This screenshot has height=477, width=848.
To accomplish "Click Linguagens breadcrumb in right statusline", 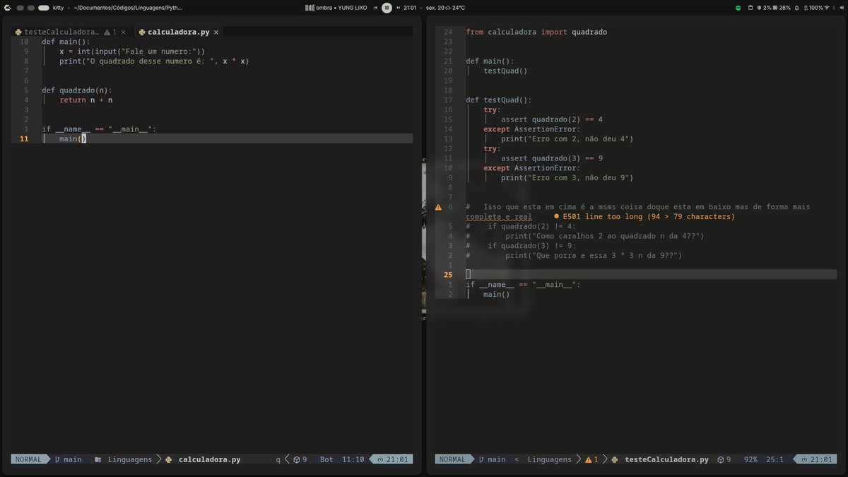I will [x=549, y=459].
